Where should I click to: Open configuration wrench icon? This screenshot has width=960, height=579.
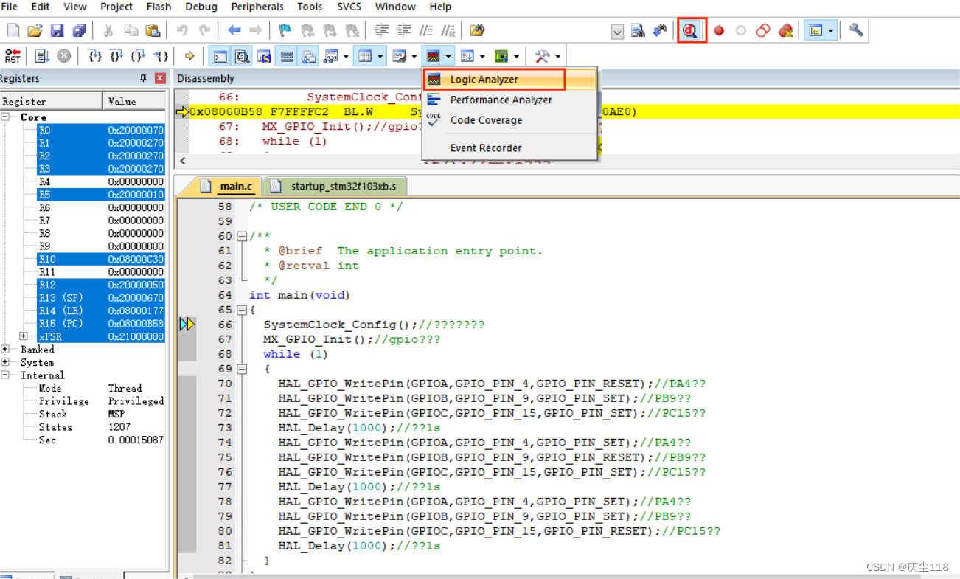click(856, 30)
